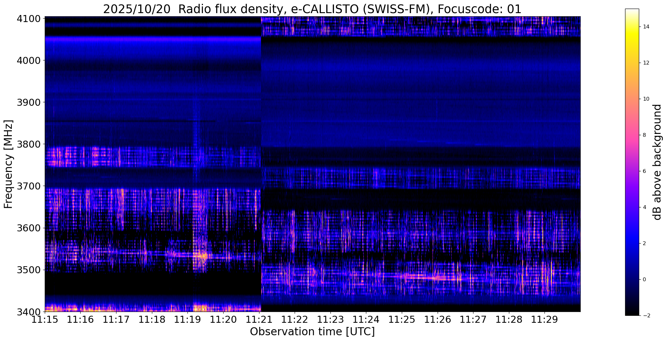Image resolution: width=667 pixels, height=341 pixels.
Task: Click the 11:24 time tick label
Action: (x=366, y=319)
